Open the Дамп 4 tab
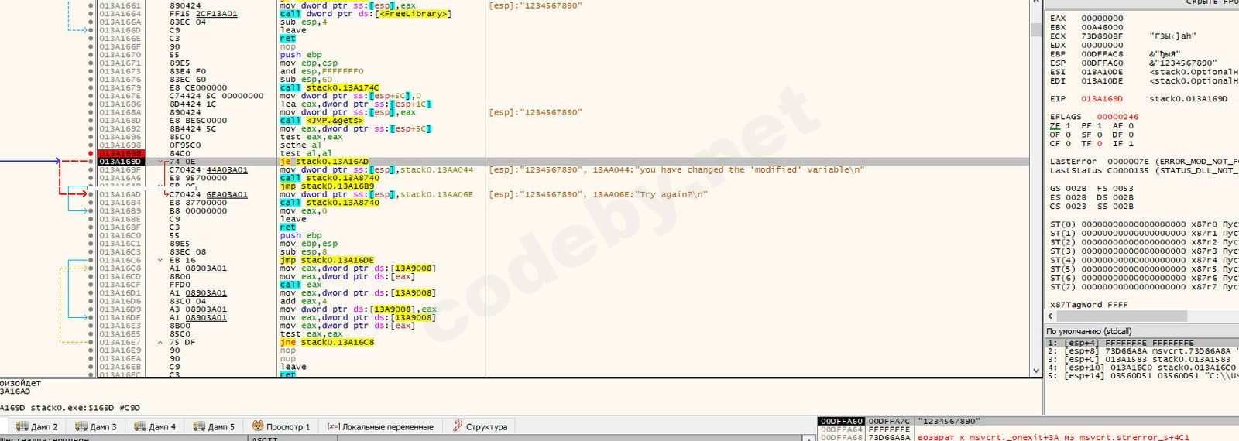Screen dimensions: 1239x441 [x=155, y=426]
